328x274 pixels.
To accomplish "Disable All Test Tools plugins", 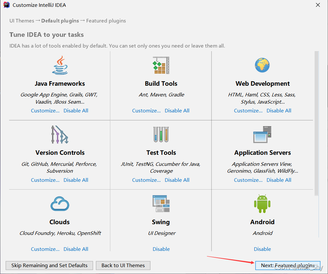I will click(177, 180).
